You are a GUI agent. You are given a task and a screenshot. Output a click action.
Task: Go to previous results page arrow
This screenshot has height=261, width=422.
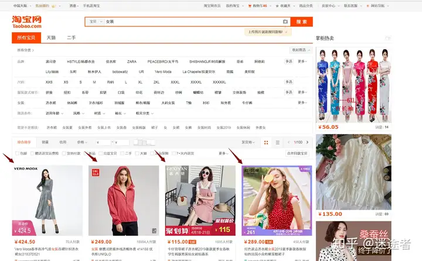click(x=288, y=142)
